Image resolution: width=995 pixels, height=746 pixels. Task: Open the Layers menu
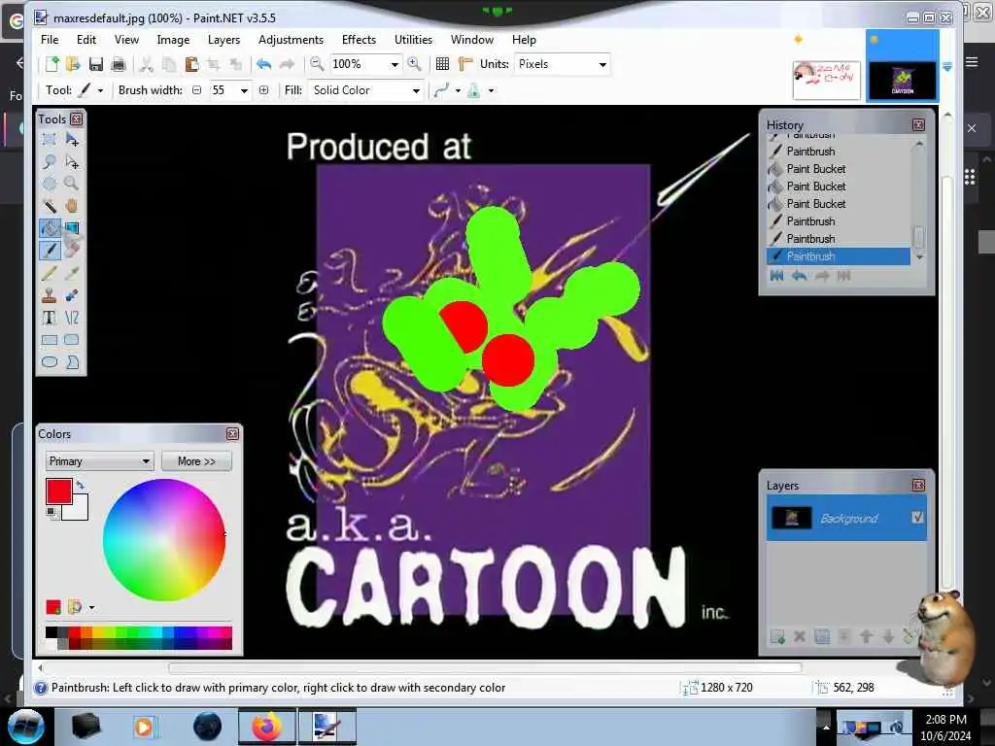(224, 39)
